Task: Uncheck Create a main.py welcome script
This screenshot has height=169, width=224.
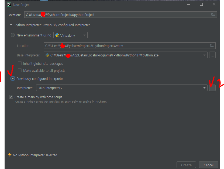Action: (11, 97)
